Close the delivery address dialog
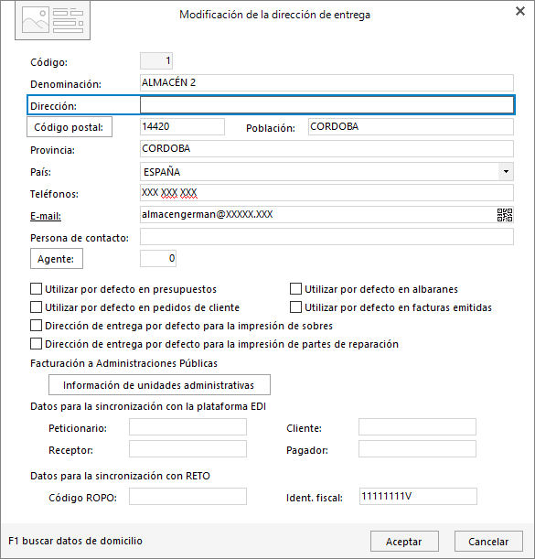This screenshot has height=559, width=535. (520, 11)
